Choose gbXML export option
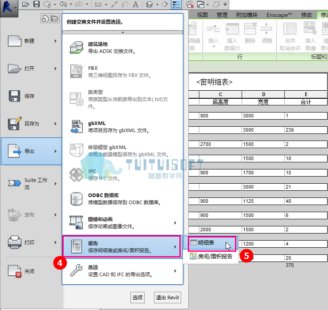Image resolution: width=328 pixels, height=310 pixels. click(122, 127)
